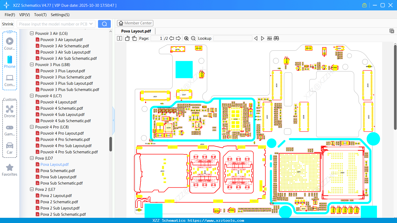
Task: Go to the previous PDF page arrow
Action: point(172,38)
